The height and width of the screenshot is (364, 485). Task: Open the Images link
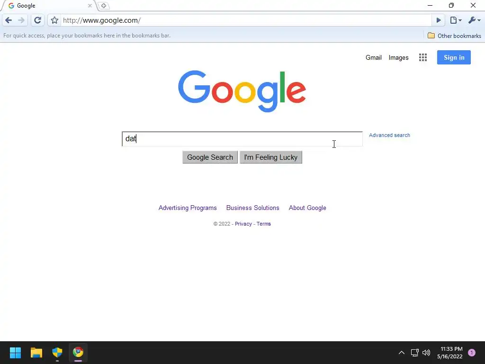[x=398, y=57]
